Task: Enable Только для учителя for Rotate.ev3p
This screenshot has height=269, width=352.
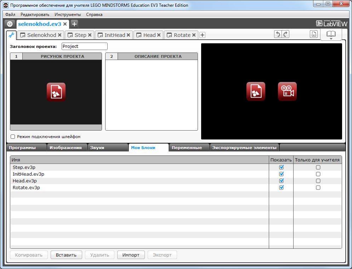Action: tap(318, 188)
